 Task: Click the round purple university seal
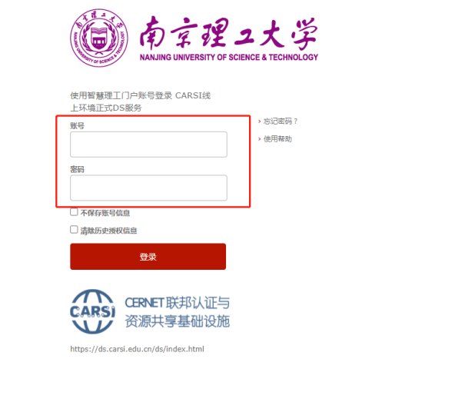[99, 38]
